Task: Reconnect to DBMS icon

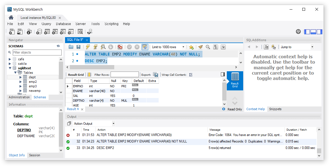Action: click(x=90, y=32)
